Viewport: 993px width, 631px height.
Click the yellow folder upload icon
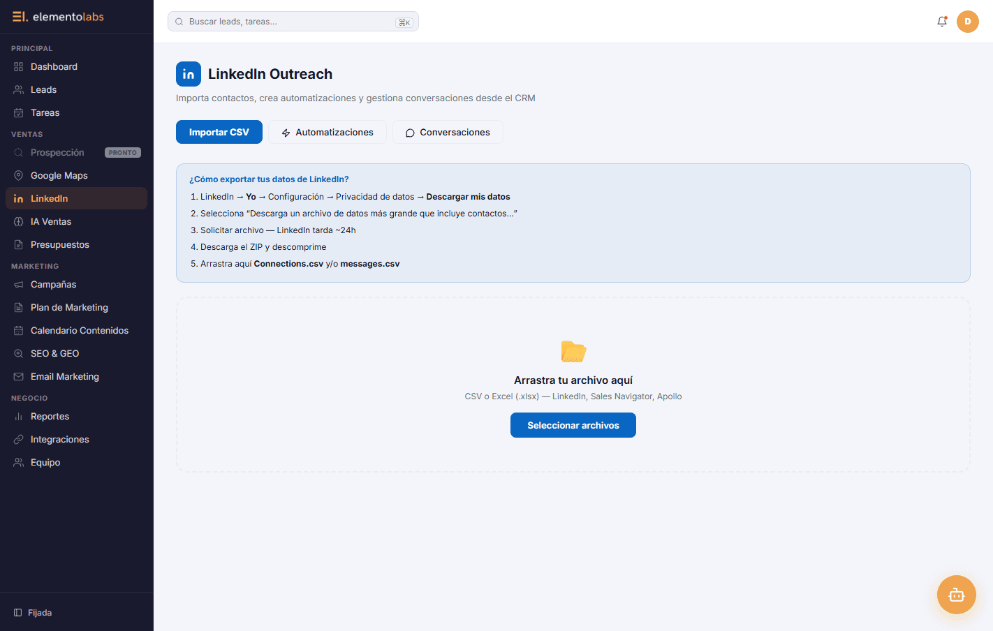tap(573, 351)
